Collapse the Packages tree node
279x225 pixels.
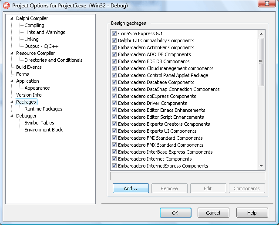(x=12, y=102)
